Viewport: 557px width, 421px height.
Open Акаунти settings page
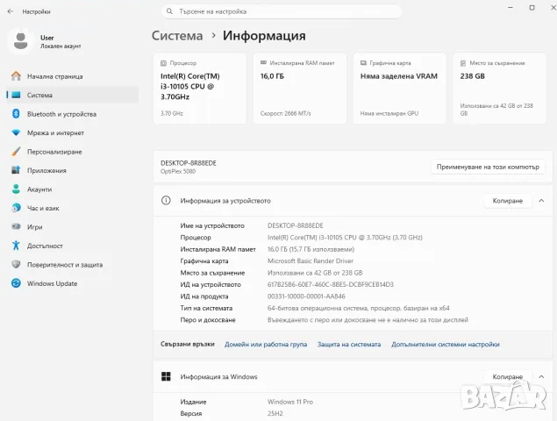73,189
